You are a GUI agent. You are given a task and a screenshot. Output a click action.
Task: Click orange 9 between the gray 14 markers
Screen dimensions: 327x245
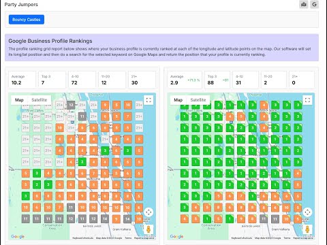point(116,219)
